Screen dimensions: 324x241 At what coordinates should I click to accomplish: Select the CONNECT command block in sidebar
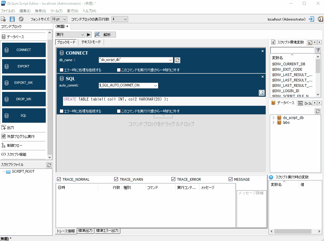(x=24, y=50)
